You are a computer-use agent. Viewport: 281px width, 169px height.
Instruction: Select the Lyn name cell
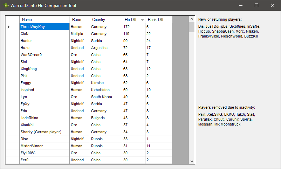coord(44,97)
